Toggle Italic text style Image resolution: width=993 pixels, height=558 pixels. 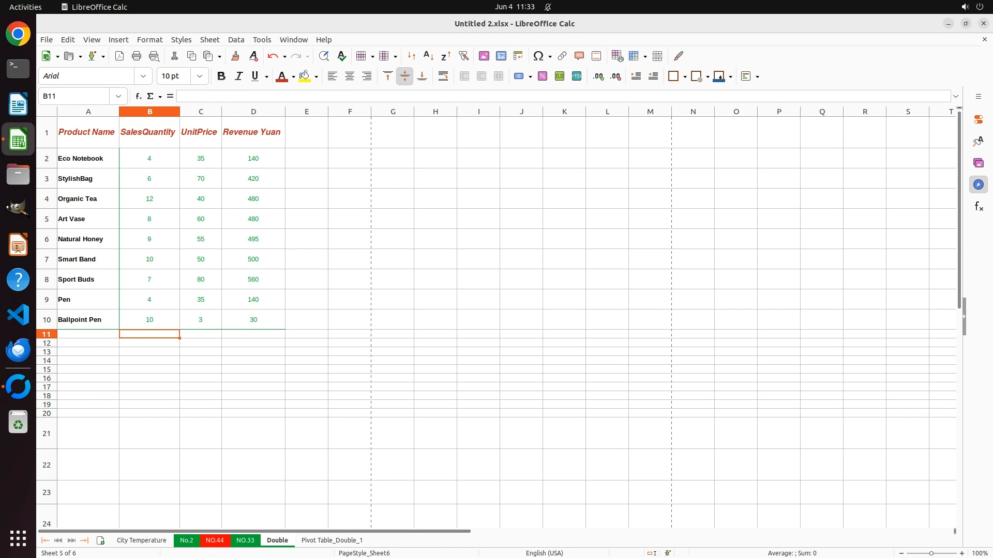[238, 76]
